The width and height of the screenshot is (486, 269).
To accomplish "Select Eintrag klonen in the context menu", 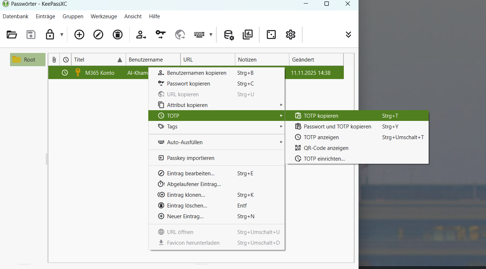I will (186, 195).
